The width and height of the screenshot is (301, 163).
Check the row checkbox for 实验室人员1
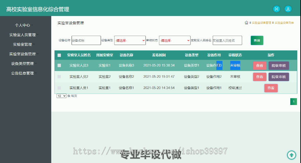click(59, 88)
